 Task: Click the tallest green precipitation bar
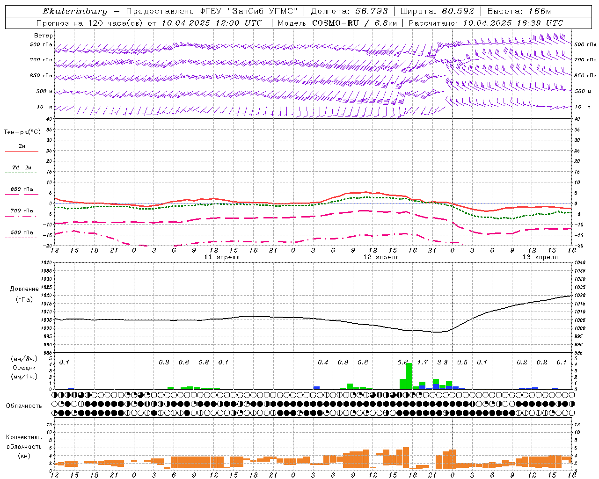point(409,376)
